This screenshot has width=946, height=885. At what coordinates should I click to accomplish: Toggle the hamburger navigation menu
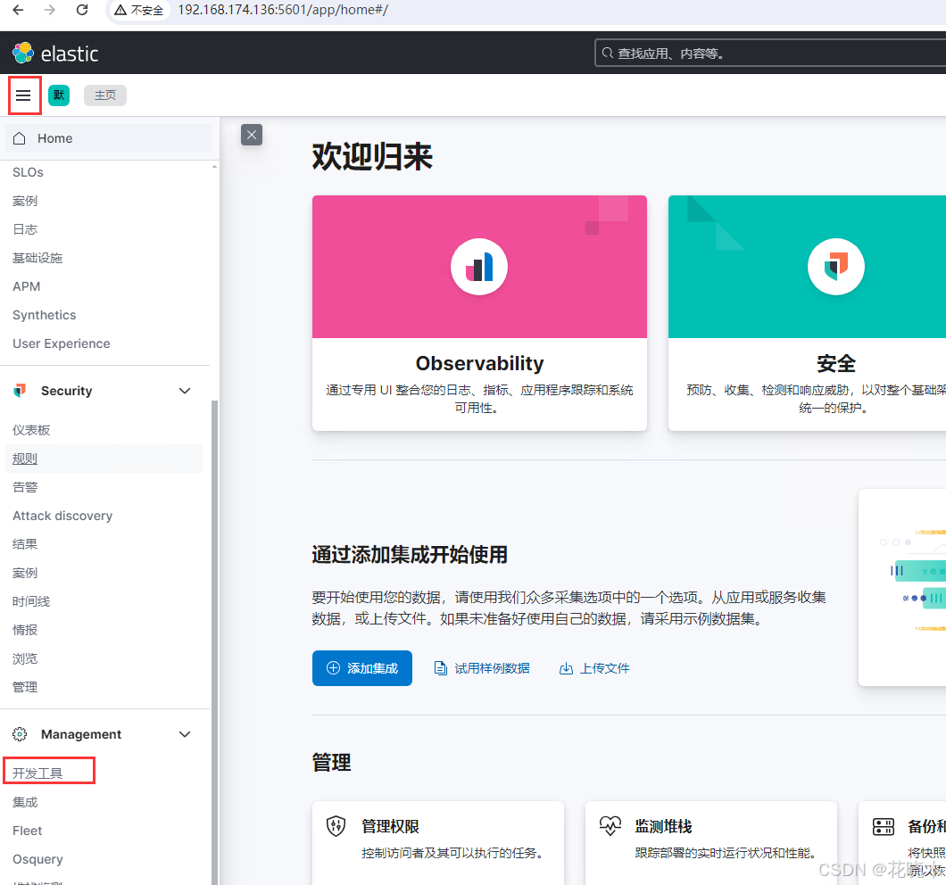click(23, 95)
